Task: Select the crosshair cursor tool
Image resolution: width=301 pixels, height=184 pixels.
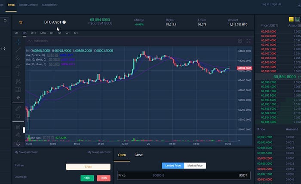Action: click(x=18, y=42)
